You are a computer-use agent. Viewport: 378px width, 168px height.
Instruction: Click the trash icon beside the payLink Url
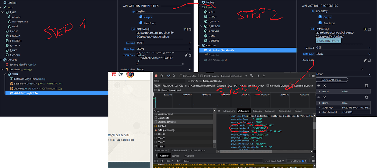pyautogui.click(x=189, y=29)
